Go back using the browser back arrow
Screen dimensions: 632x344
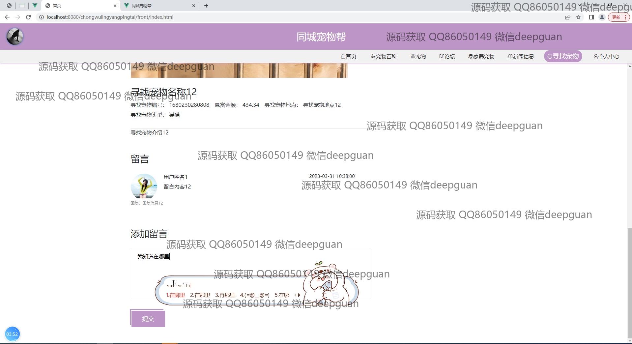[7, 17]
